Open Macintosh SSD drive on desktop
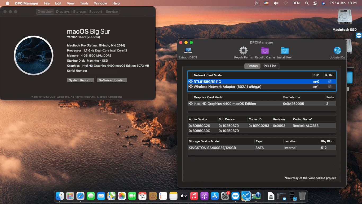 click(x=345, y=20)
